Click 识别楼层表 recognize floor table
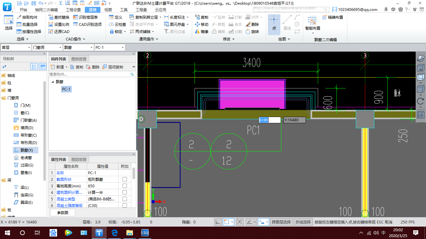The height and width of the screenshot is (239, 426). click(x=85, y=17)
